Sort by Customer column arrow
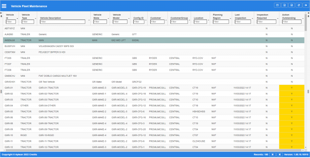This screenshot has height=158, width=310. tap(166, 20)
